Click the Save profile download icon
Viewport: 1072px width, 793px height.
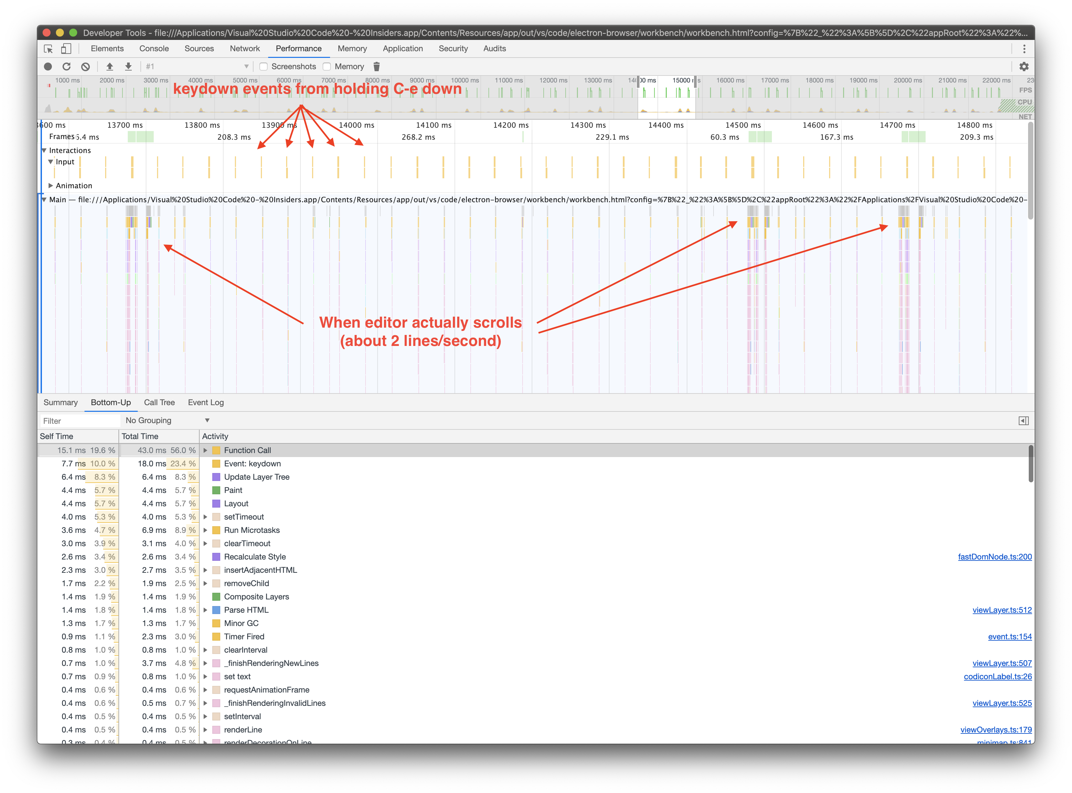[x=128, y=67]
